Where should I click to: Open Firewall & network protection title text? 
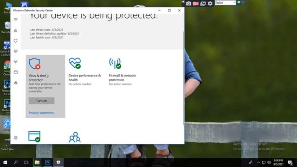(x=123, y=77)
